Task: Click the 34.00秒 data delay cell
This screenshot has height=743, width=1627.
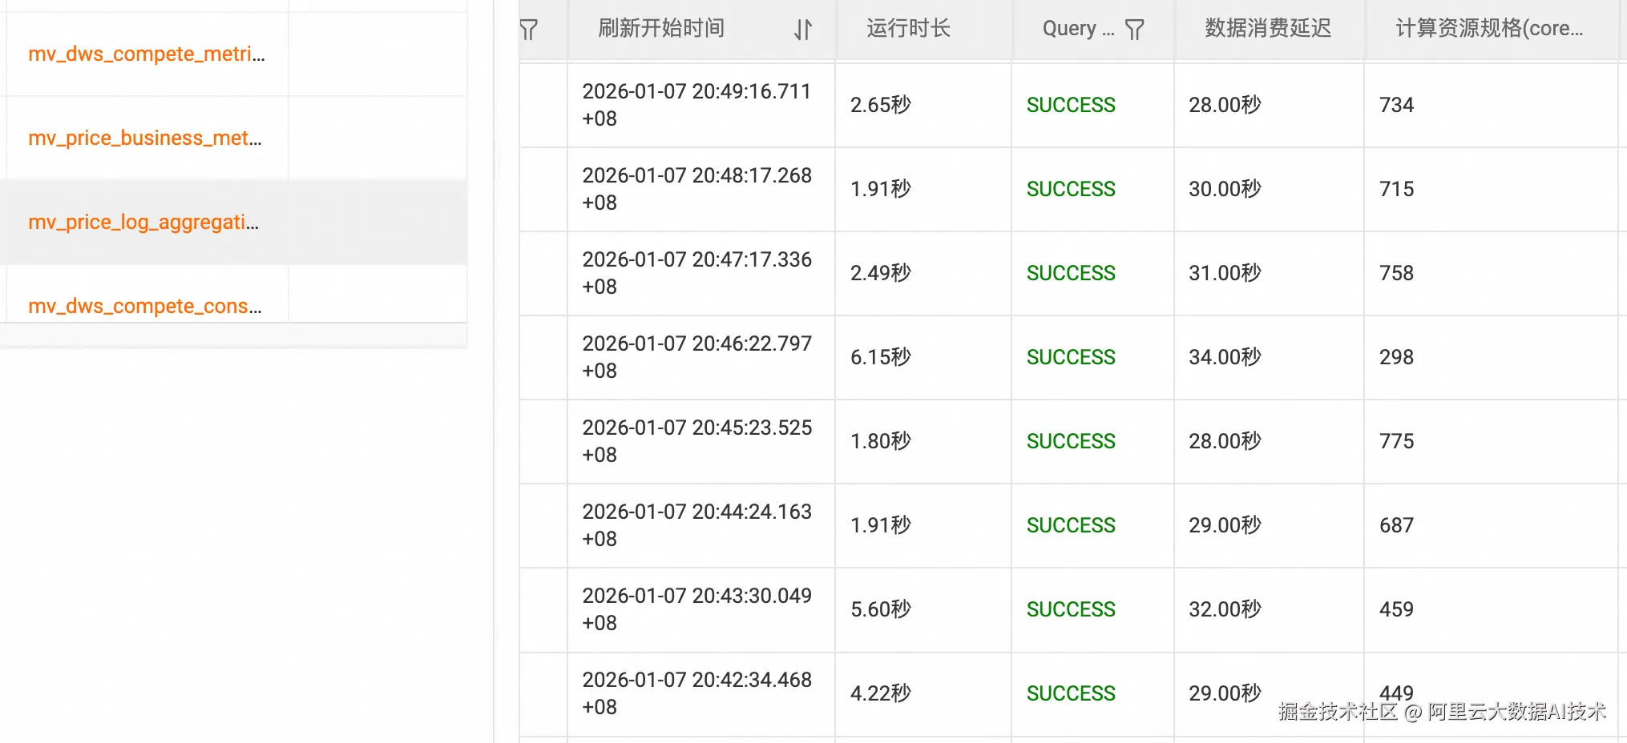Action: click(1225, 357)
